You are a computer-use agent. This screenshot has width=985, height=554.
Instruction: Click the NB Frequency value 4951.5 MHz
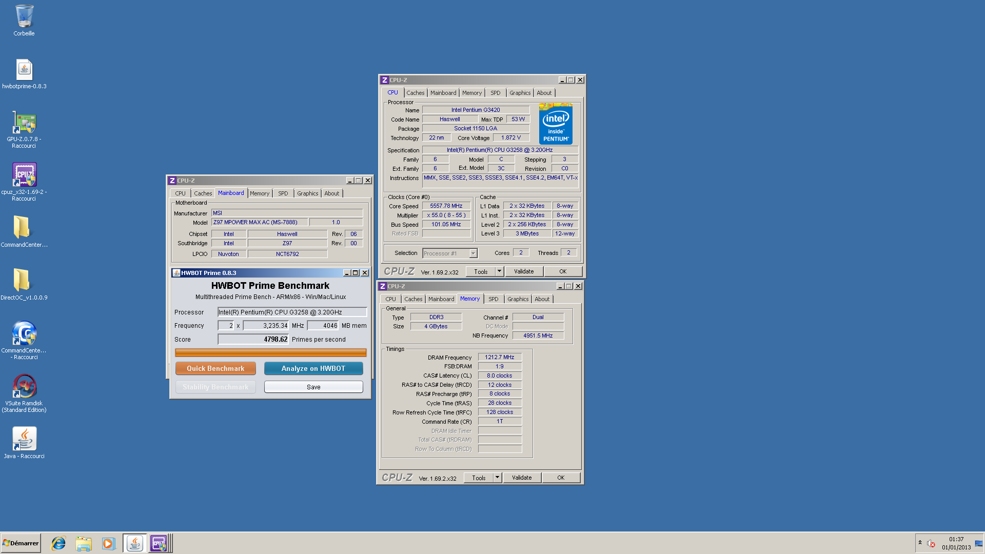tap(538, 335)
